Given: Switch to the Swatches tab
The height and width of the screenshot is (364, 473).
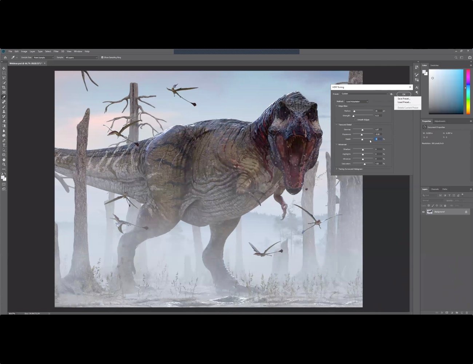Looking at the screenshot, I should coord(434,66).
